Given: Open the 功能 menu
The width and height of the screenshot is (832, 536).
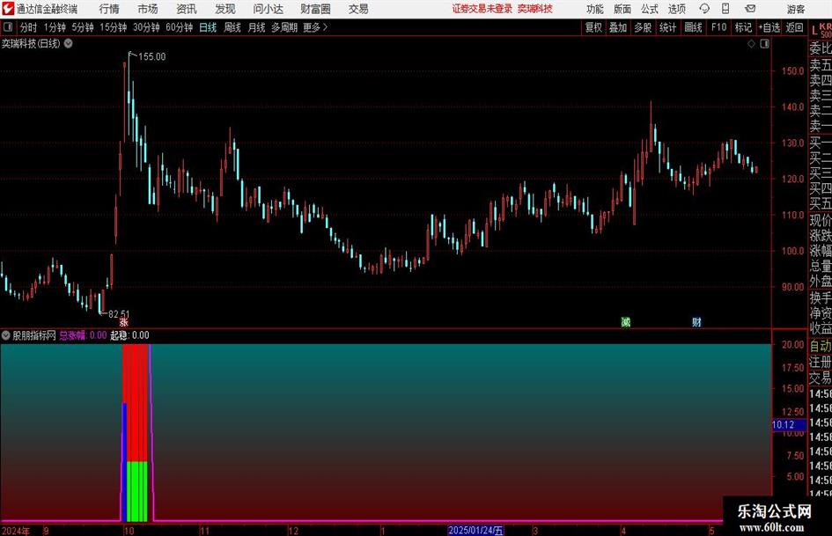Looking at the screenshot, I should coord(595,9).
